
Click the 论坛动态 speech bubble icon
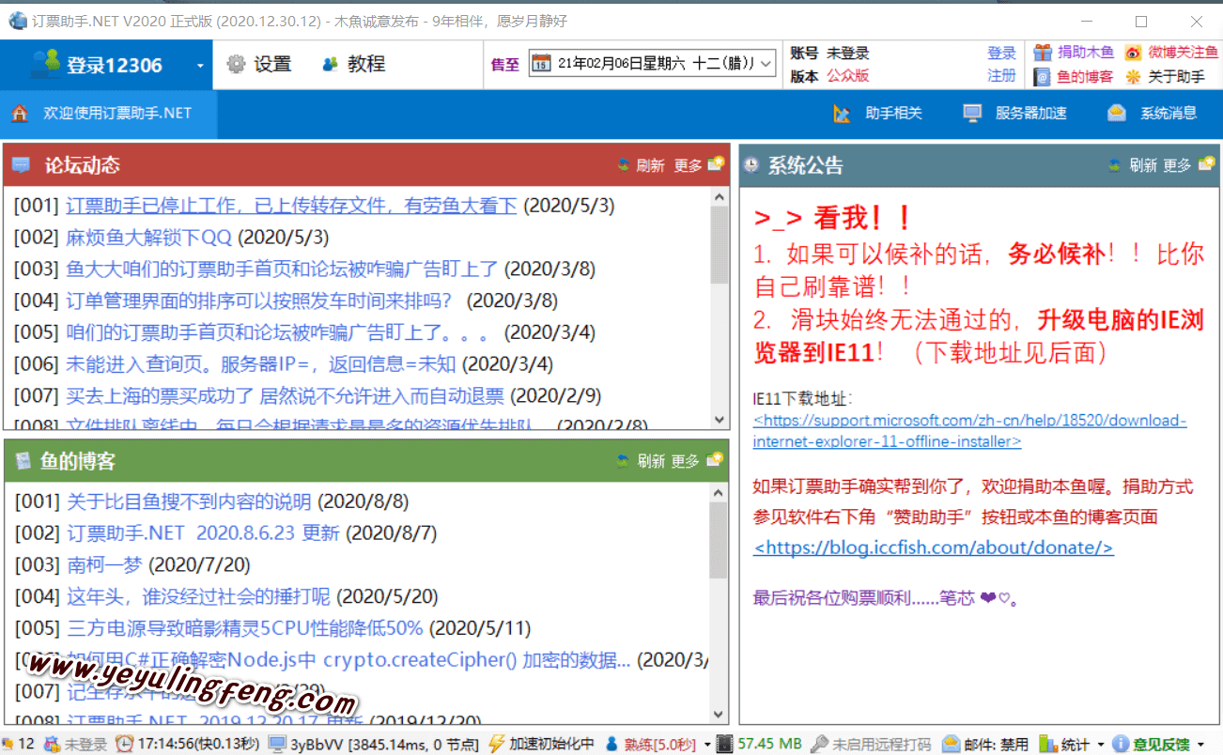21,165
